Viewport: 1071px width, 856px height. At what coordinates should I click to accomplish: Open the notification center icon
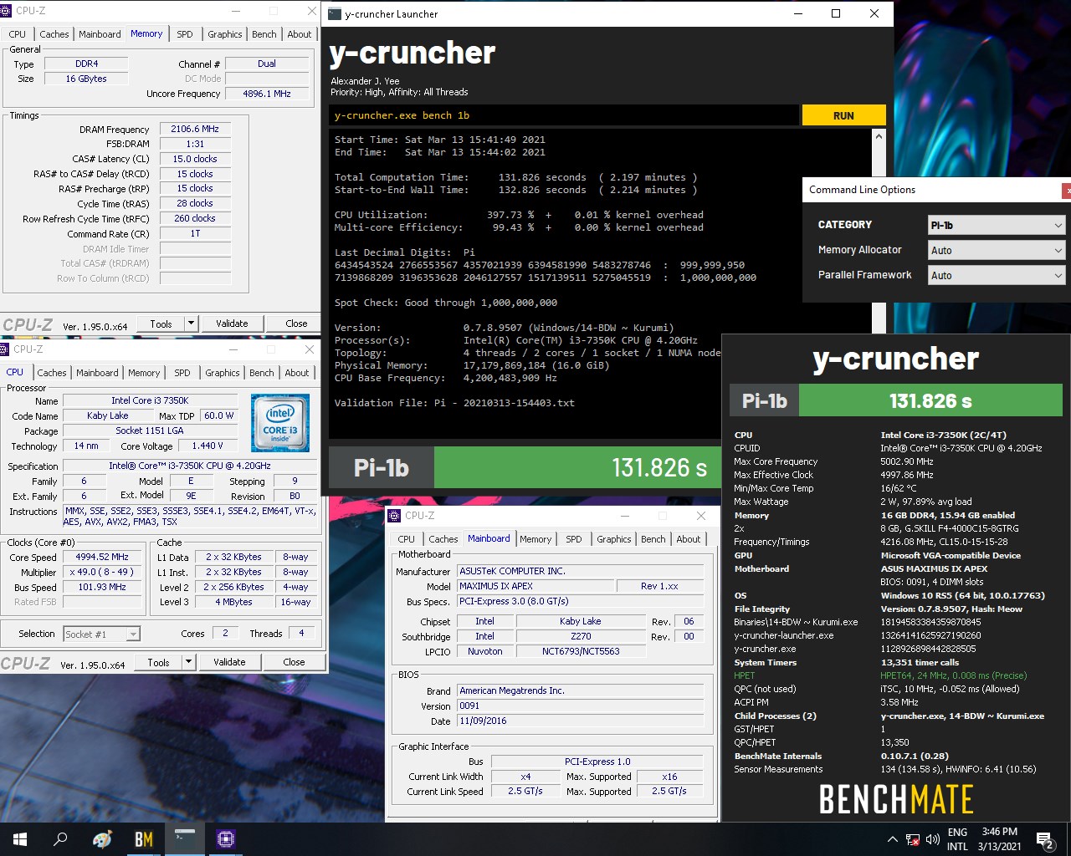1045,839
